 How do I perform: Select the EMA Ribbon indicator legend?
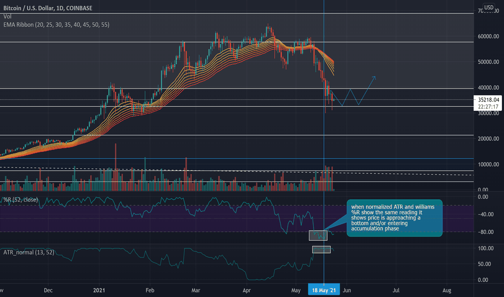pos(56,25)
